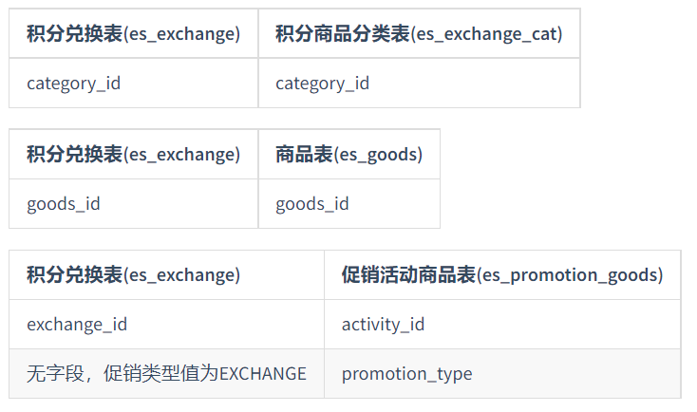
Task: Click the third table's 积分兑换表(es_exchange) header
Action: (167, 275)
